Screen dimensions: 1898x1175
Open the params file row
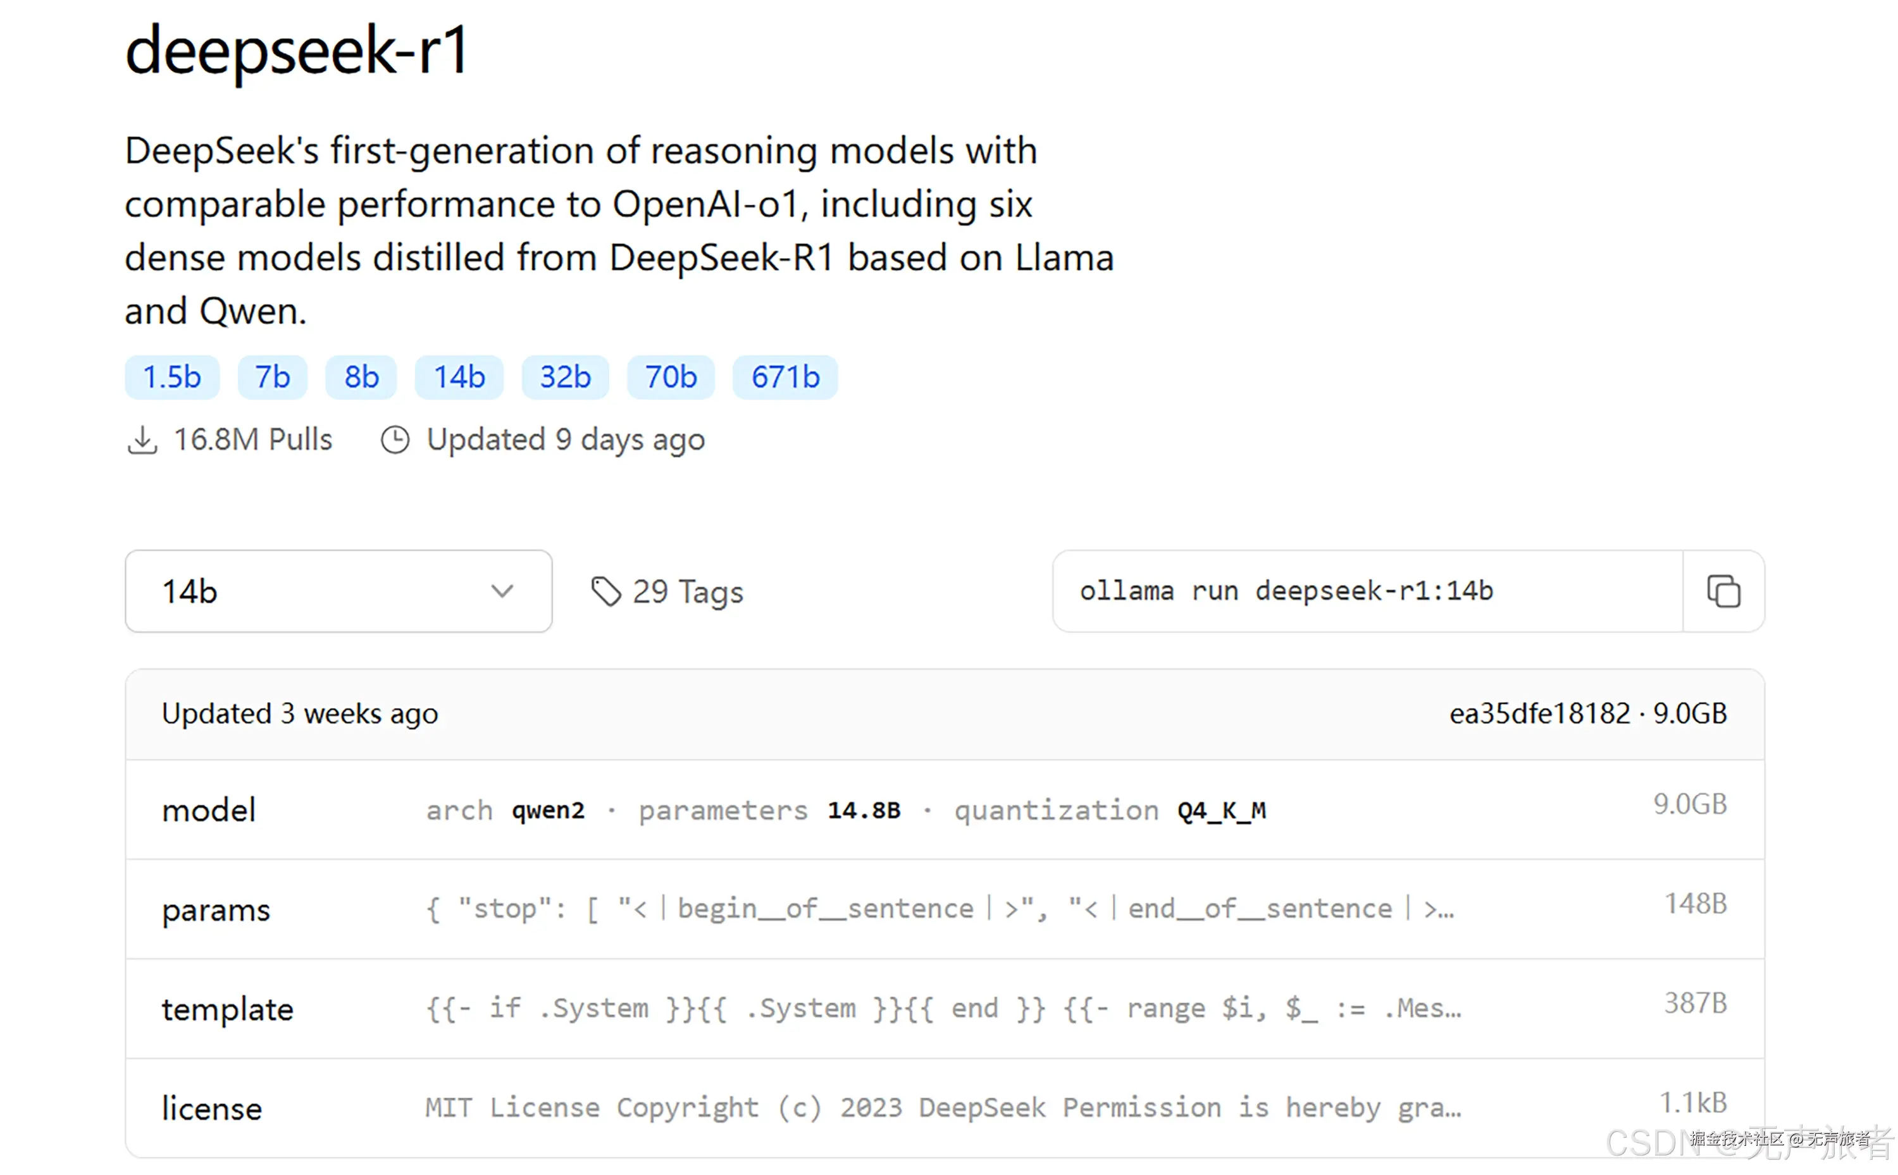pos(945,909)
